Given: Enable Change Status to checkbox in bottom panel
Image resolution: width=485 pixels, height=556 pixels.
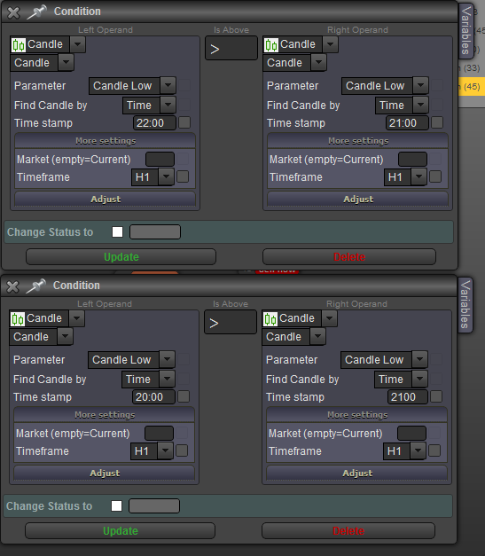Looking at the screenshot, I should click(x=117, y=506).
